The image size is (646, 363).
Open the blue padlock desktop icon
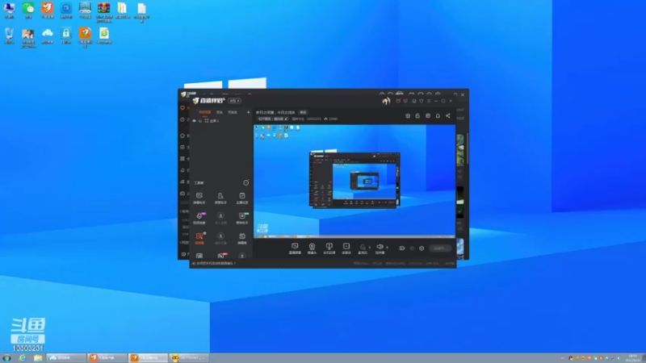(x=66, y=35)
